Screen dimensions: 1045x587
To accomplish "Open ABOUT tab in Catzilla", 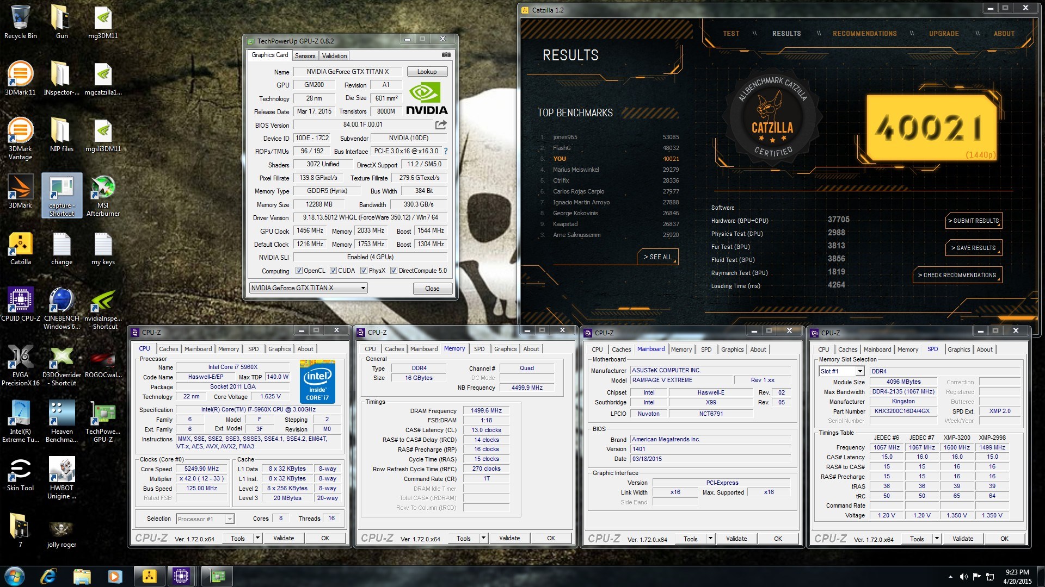I will click(x=1004, y=34).
